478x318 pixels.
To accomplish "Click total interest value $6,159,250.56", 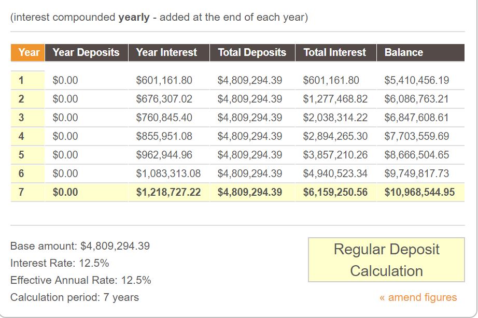I will (x=335, y=192).
